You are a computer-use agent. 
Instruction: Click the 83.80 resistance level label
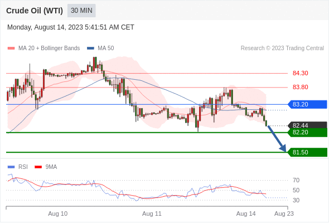(x=300, y=87)
